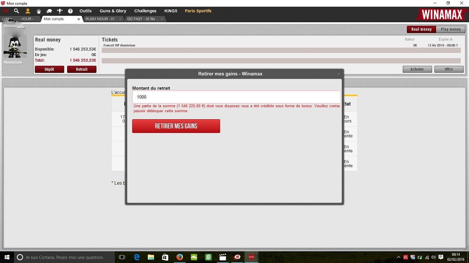Select Play money mode

[451, 29]
